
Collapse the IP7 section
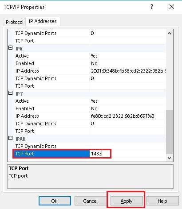10,93
